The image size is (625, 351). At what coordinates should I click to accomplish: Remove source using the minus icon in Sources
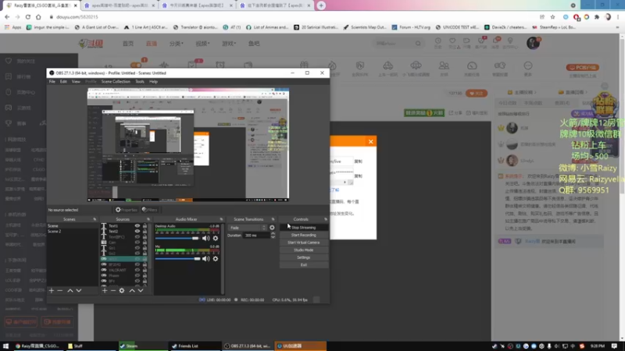pos(113,291)
